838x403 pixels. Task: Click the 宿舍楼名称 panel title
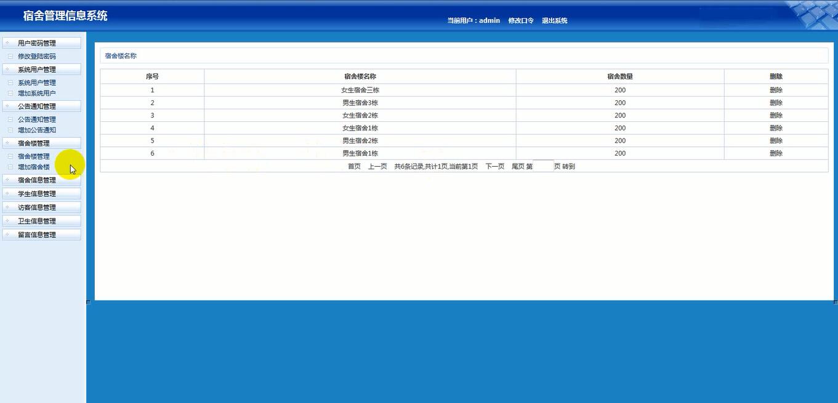coord(121,56)
